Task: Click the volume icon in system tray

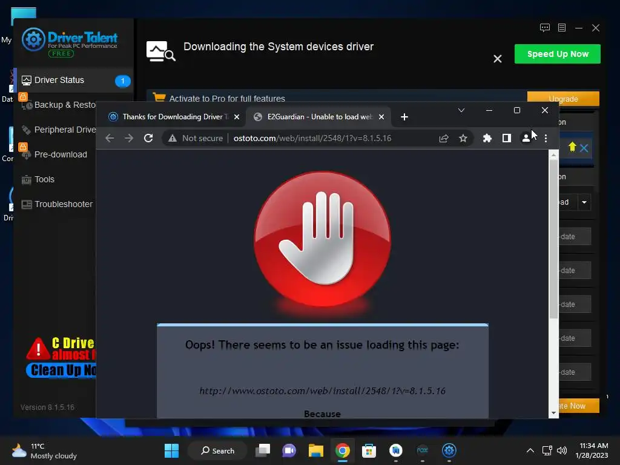Action: point(561,450)
